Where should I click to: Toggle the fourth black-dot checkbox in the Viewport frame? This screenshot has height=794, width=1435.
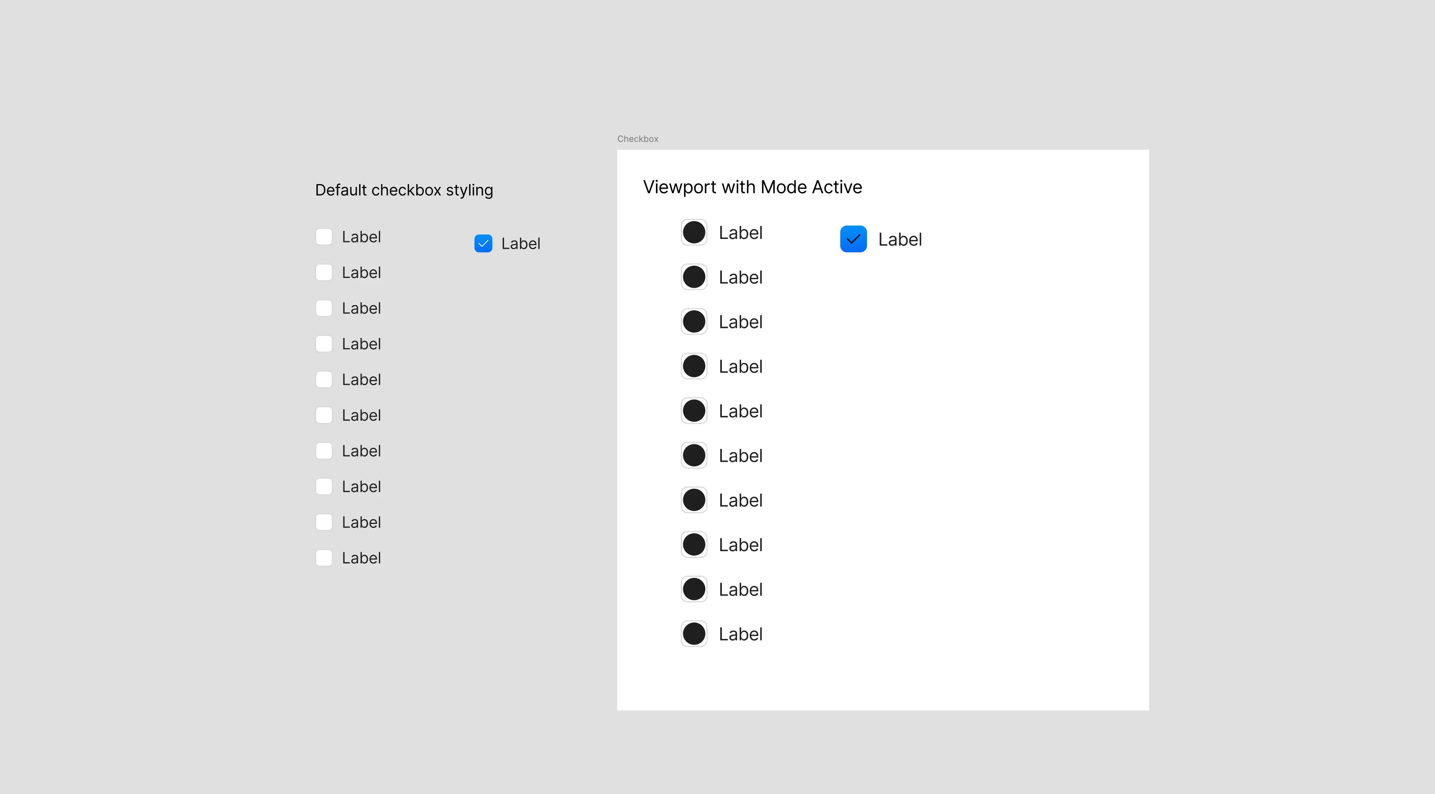(x=694, y=366)
